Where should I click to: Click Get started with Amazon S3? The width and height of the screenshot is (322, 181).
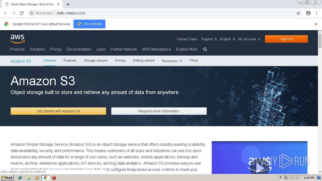coord(58,111)
